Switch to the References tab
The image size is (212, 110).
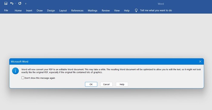pos(77,10)
